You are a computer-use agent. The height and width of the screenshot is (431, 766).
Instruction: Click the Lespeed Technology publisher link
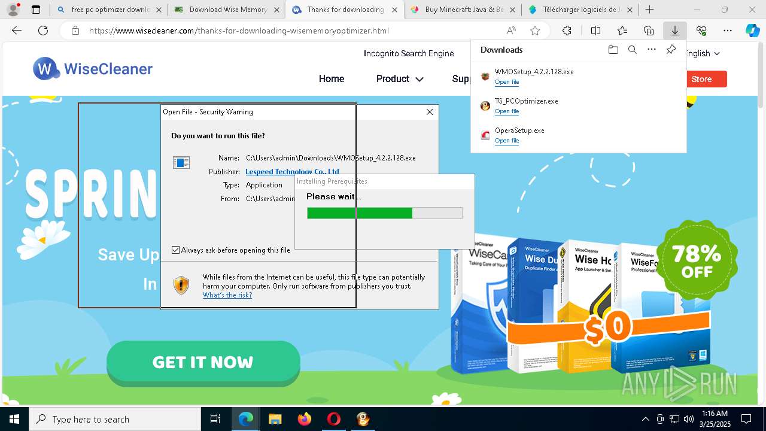[x=292, y=171]
